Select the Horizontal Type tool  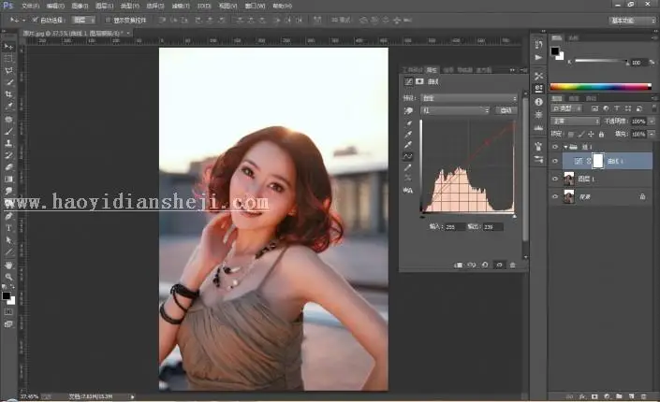coord(8,228)
